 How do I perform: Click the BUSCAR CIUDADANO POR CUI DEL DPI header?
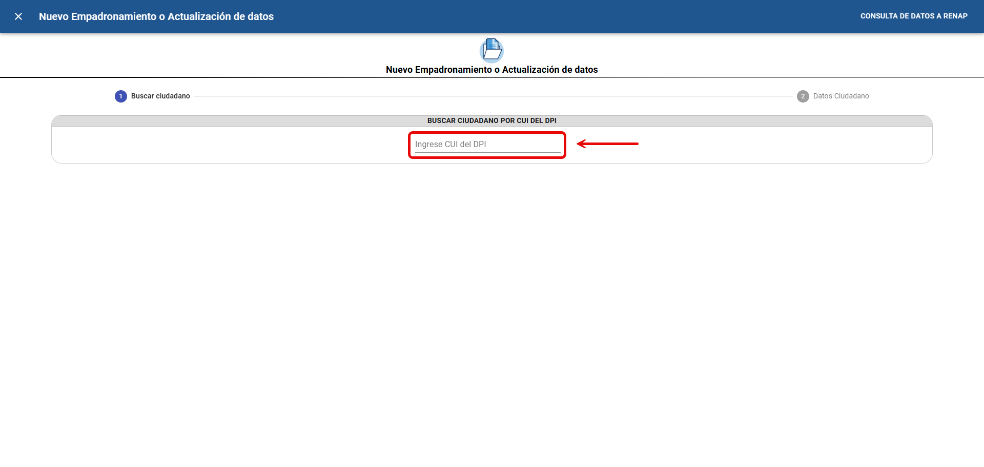click(491, 121)
